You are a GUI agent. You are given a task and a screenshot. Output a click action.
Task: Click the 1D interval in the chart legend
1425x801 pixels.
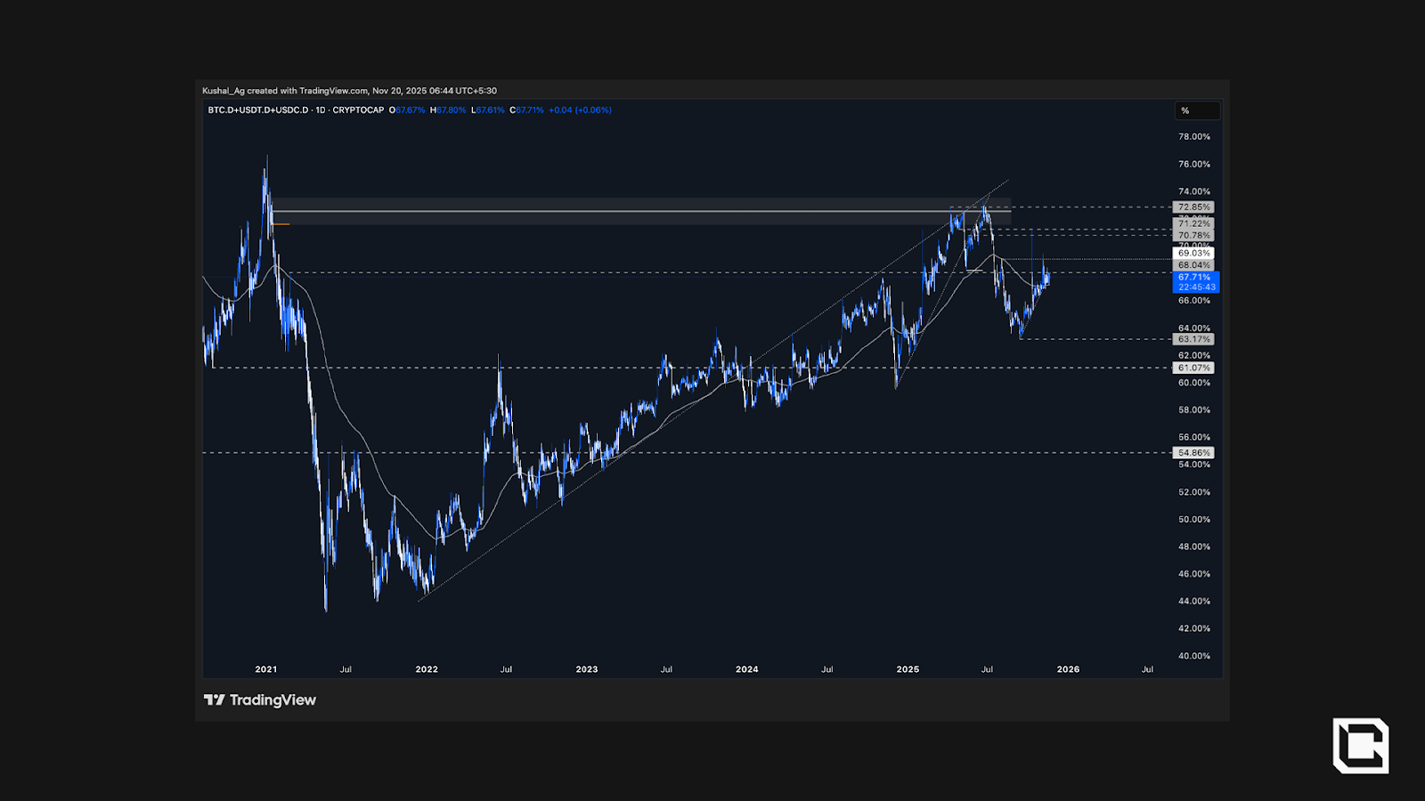click(321, 110)
